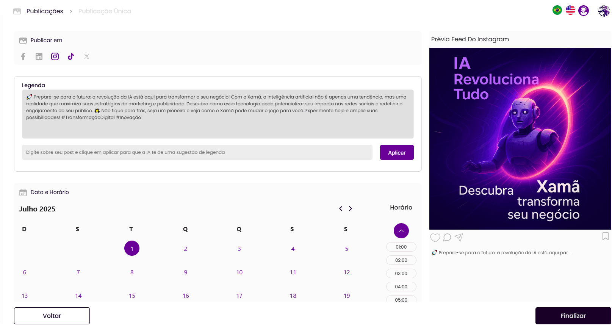This screenshot has height=327, width=612.
Task: Click the calendar icon beside Data e Horário
Action: point(23,192)
